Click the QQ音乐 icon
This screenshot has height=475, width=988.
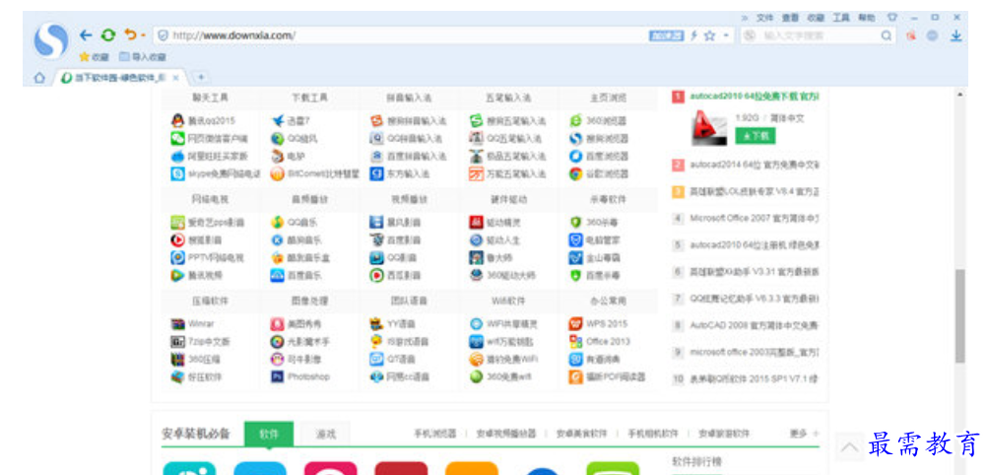tap(278, 223)
